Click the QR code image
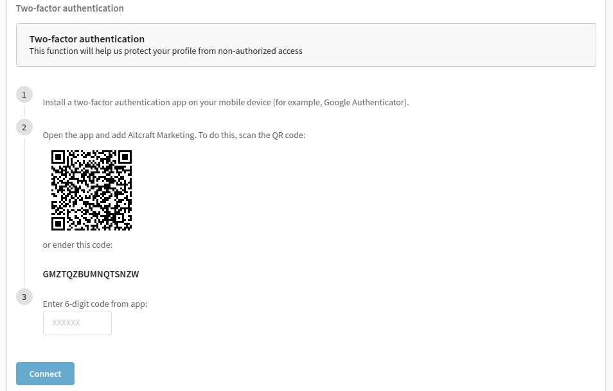 [x=91, y=190]
